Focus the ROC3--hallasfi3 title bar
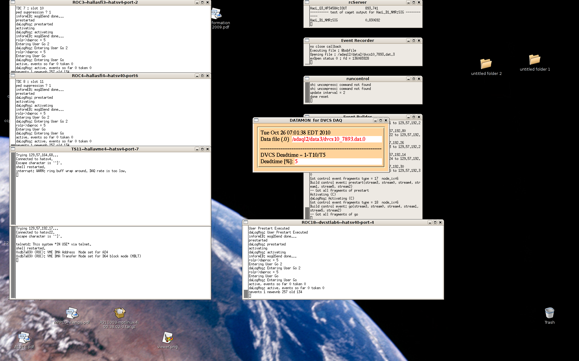The width and height of the screenshot is (579, 361). coord(105,2)
